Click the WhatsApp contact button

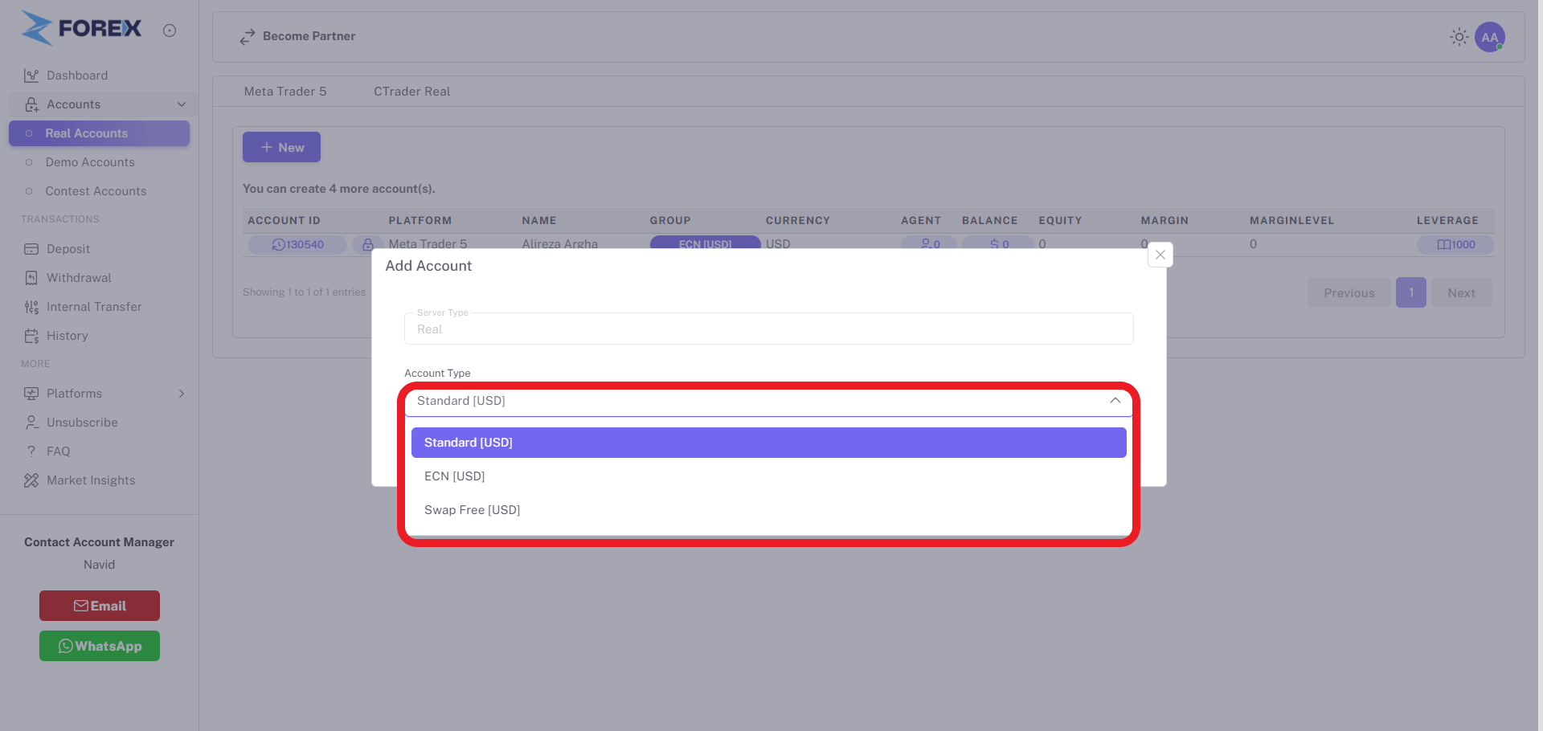pos(100,646)
